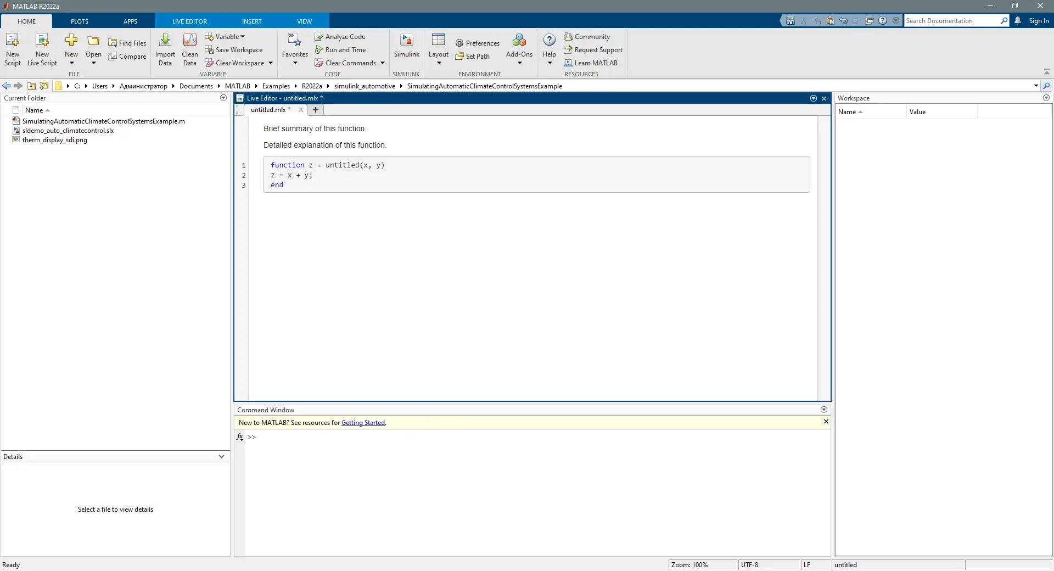Collapse the toolstrip with the minimize arrow
The image size is (1054, 571).
point(1046,72)
